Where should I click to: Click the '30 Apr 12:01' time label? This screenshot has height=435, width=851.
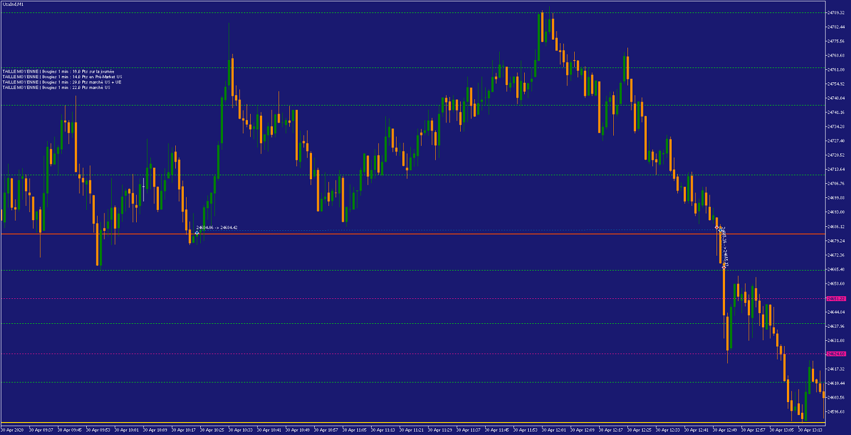(x=554, y=429)
